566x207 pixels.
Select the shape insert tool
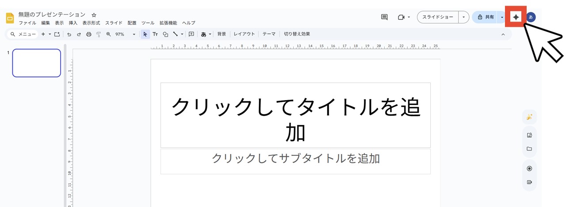(x=165, y=34)
